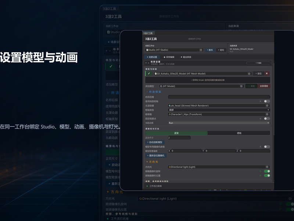294x221 pixels.
Task: Toggle 固定到原点 switch
Action: coord(267,119)
